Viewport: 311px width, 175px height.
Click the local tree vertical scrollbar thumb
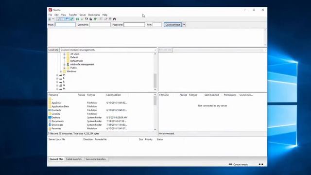(x=155, y=81)
